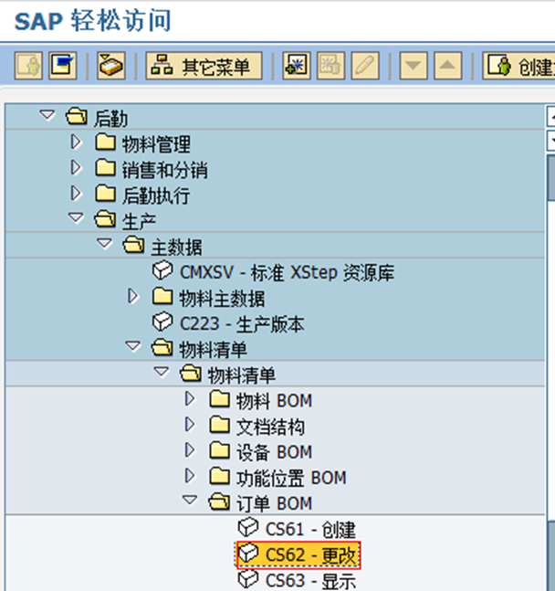The width and height of the screenshot is (555, 591).
Task: Click the 主数据 open folder icon
Action: point(134,245)
